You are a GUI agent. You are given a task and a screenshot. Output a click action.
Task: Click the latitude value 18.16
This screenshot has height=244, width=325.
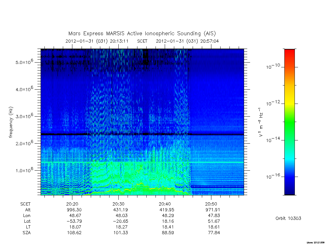pyautogui.click(x=168, y=221)
